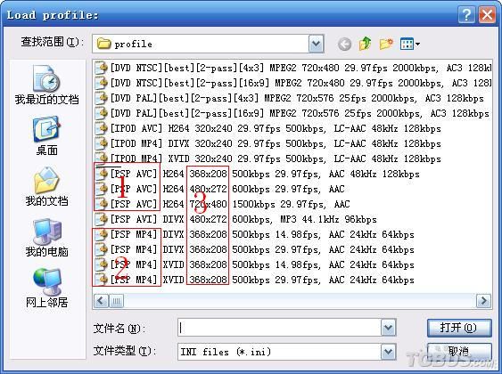Open 网上邻居 in the sidebar
The image size is (502, 374).
coord(46,288)
